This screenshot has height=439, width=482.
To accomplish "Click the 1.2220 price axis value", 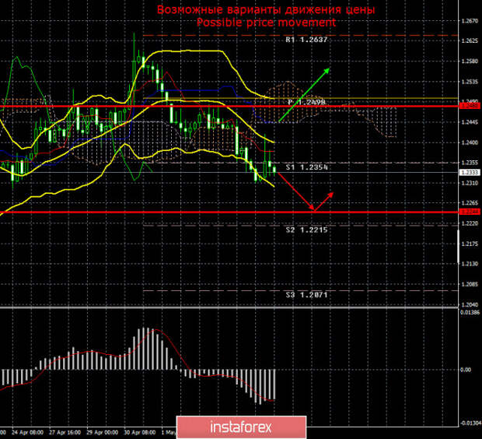I will pyautogui.click(x=470, y=223).
